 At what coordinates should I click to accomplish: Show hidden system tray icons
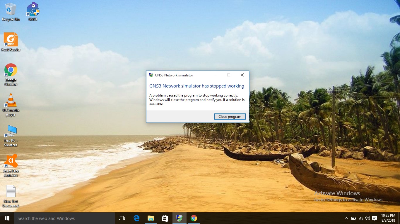click(x=346, y=218)
